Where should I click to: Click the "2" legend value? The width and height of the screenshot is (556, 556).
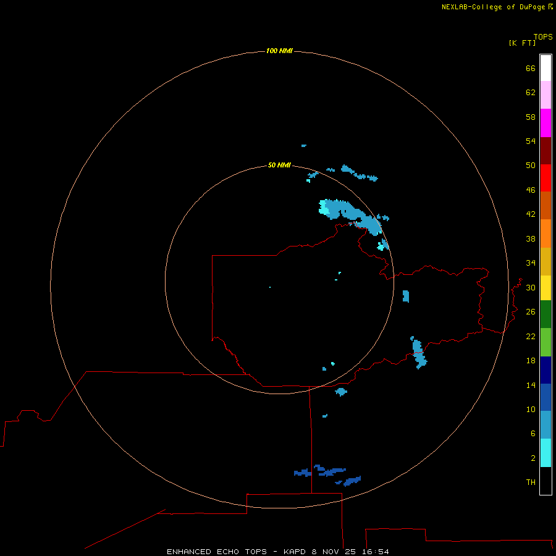tap(533, 458)
